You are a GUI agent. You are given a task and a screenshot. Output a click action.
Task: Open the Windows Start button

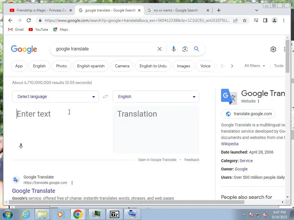point(8,214)
